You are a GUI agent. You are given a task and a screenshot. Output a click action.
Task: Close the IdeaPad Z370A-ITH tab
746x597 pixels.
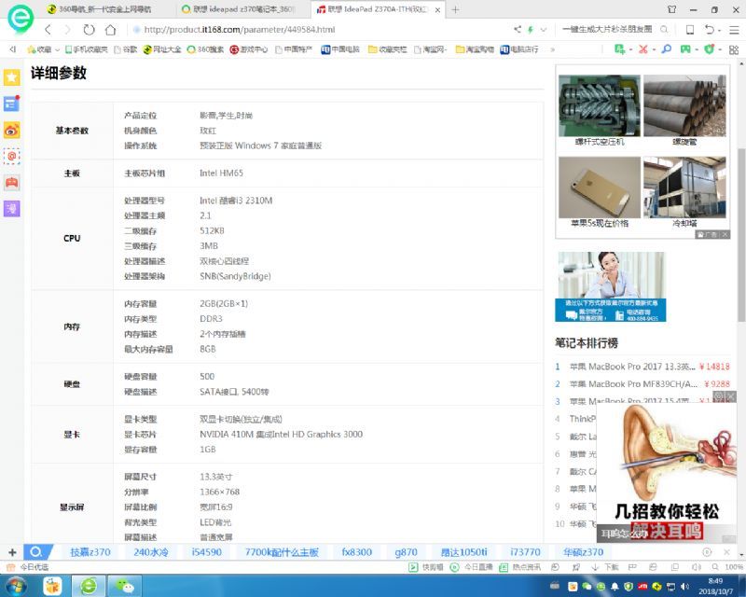(437, 10)
